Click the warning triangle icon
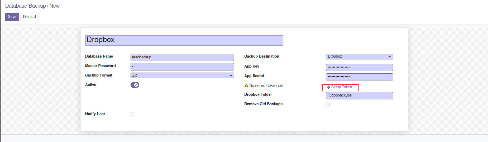Viewport: 488px width, 142px height. click(x=246, y=85)
